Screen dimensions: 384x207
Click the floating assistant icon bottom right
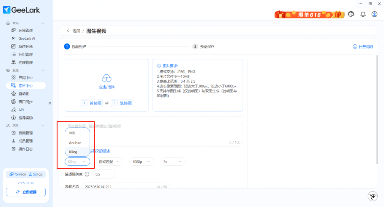click(372, 196)
